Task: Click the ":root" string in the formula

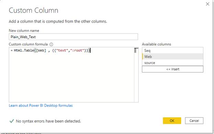Action: pyautogui.click(x=77, y=51)
